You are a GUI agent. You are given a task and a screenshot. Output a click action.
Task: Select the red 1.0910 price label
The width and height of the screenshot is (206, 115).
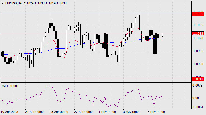(198, 79)
